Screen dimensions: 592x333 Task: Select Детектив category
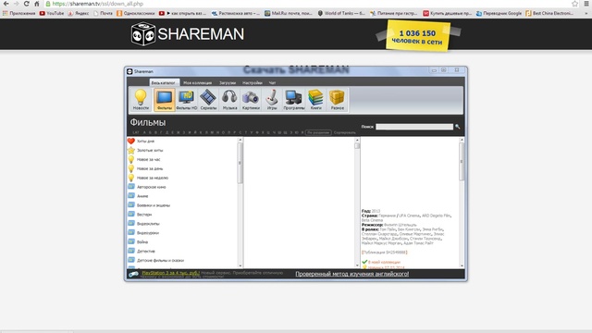146,251
